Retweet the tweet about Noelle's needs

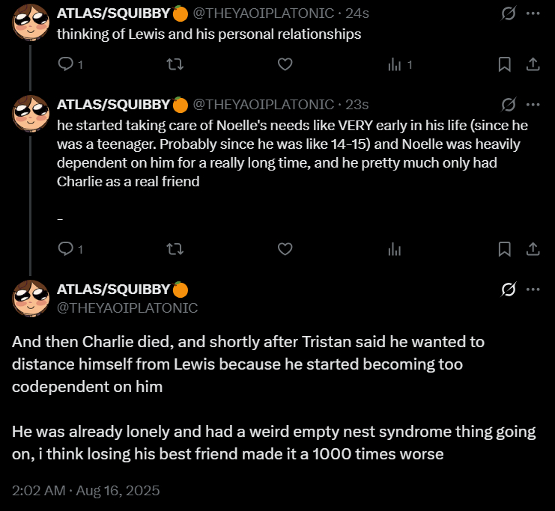point(174,249)
